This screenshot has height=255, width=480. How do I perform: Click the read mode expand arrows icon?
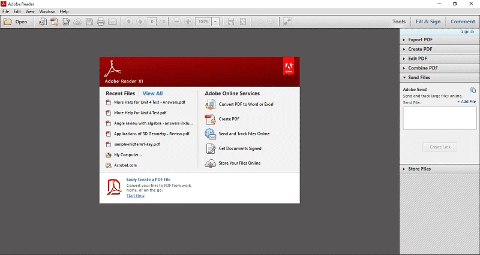point(287,22)
